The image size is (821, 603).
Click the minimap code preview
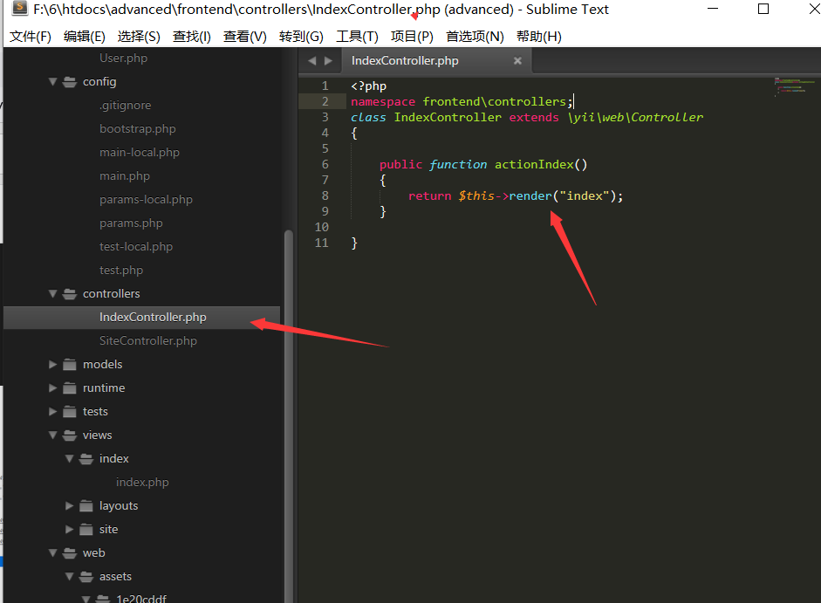pos(794,87)
